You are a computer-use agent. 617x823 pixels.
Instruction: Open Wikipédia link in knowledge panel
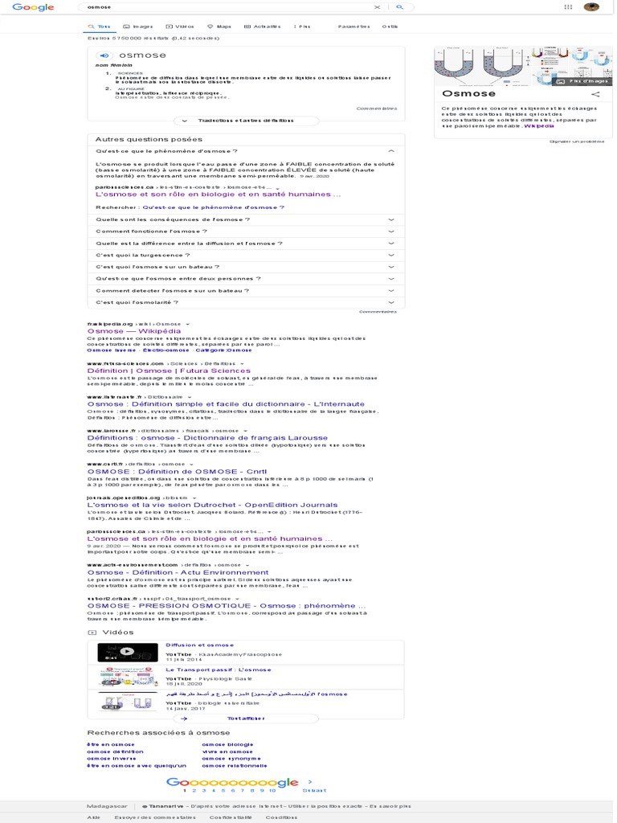click(539, 126)
